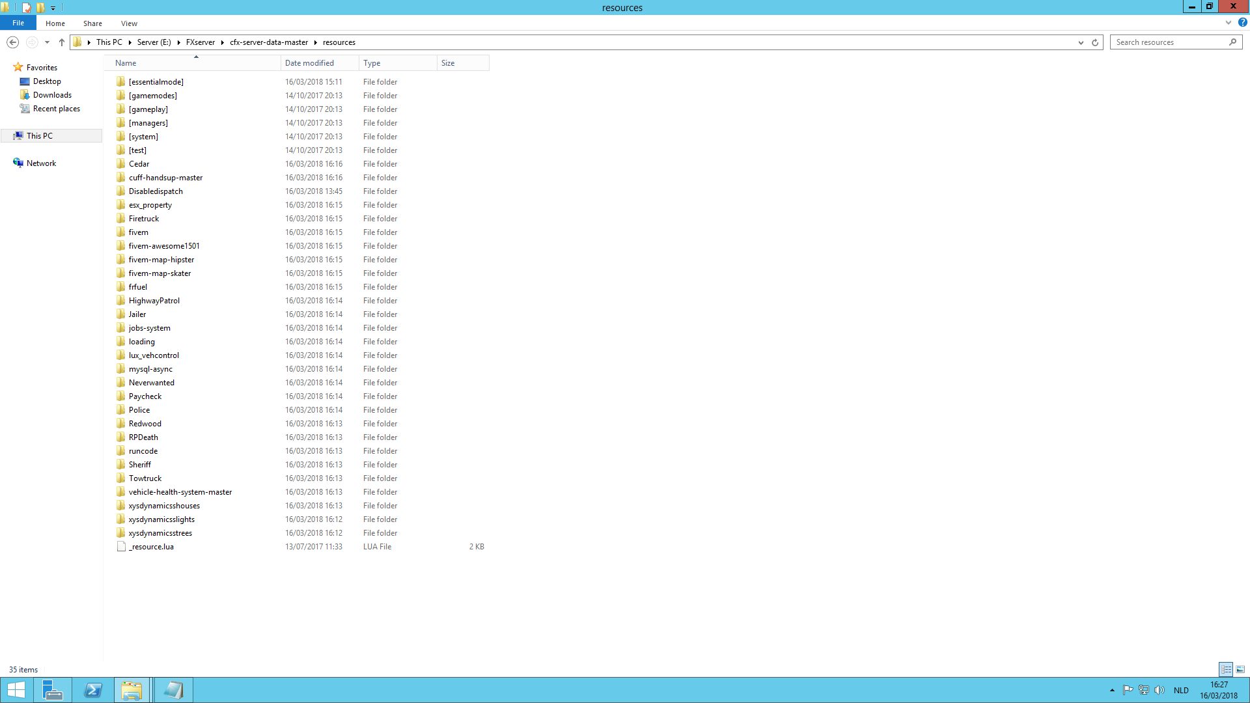1250x703 pixels.
Task: Select the jobs-system folder
Action: [x=150, y=327]
